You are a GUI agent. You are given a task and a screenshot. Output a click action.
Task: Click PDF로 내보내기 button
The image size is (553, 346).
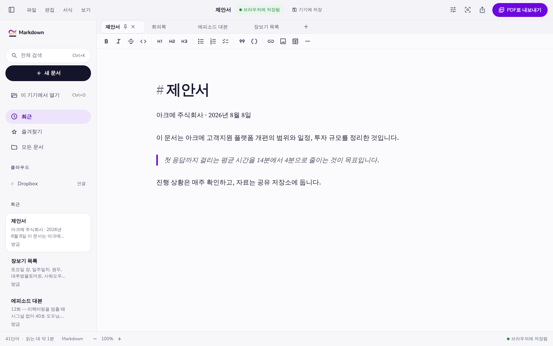pos(520,10)
